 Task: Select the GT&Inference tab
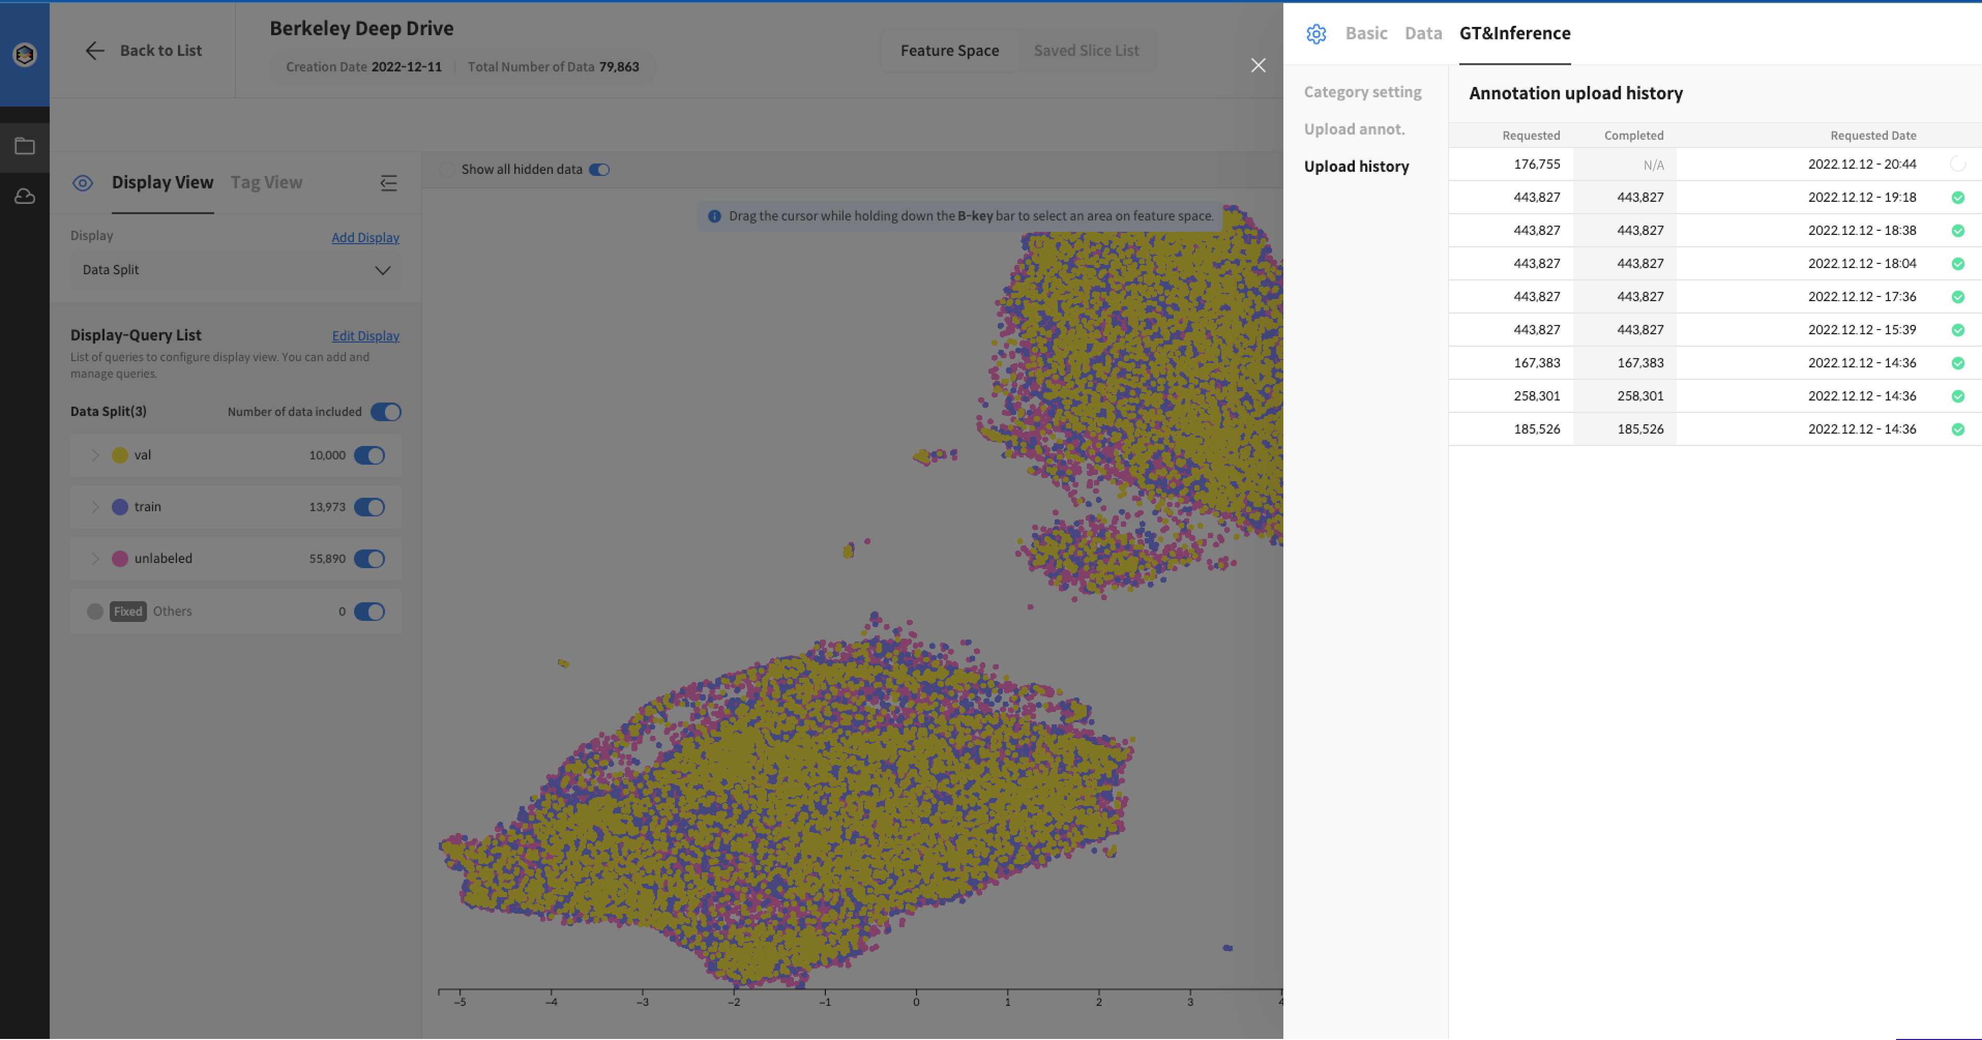coord(1515,33)
